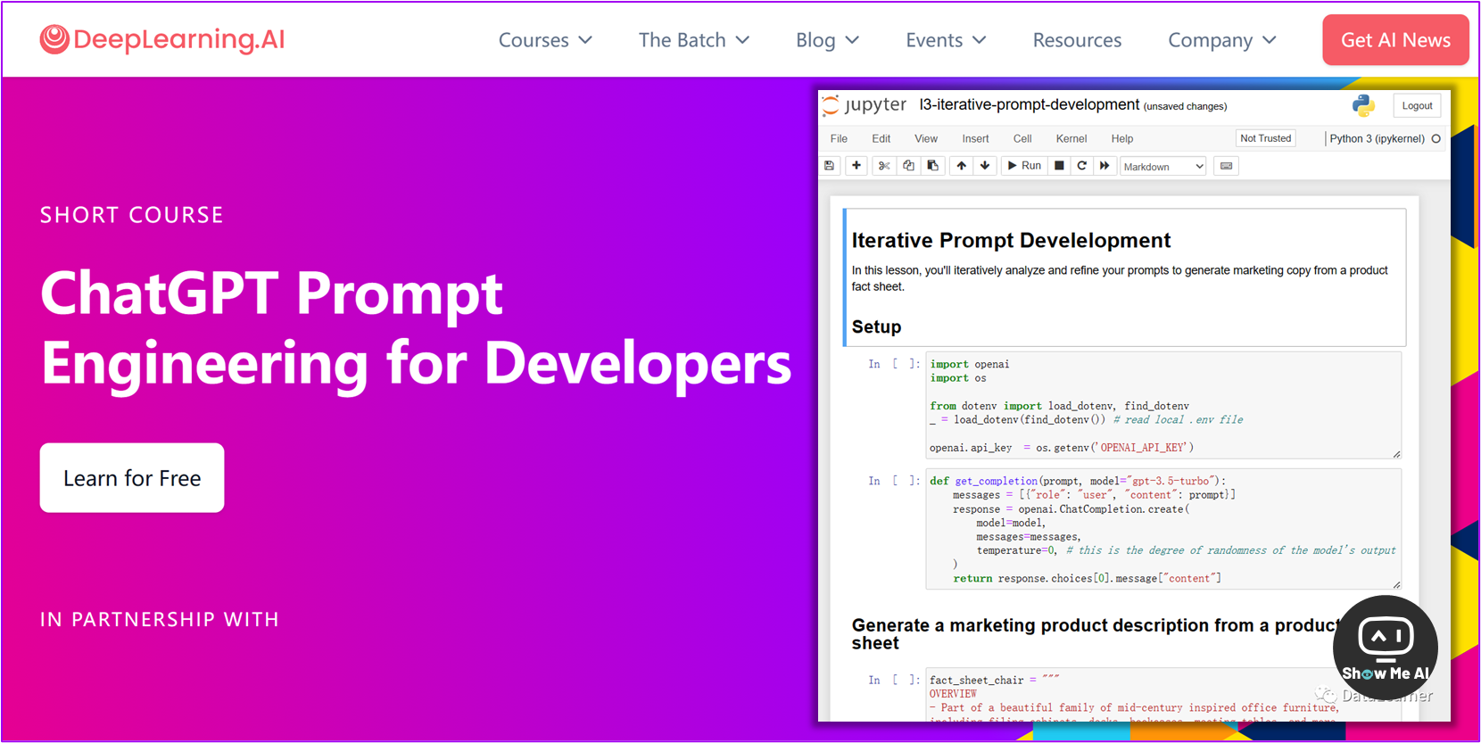Screen dimensions: 1481x743
Task: Open the command palette keyboard icon
Action: 1227,166
